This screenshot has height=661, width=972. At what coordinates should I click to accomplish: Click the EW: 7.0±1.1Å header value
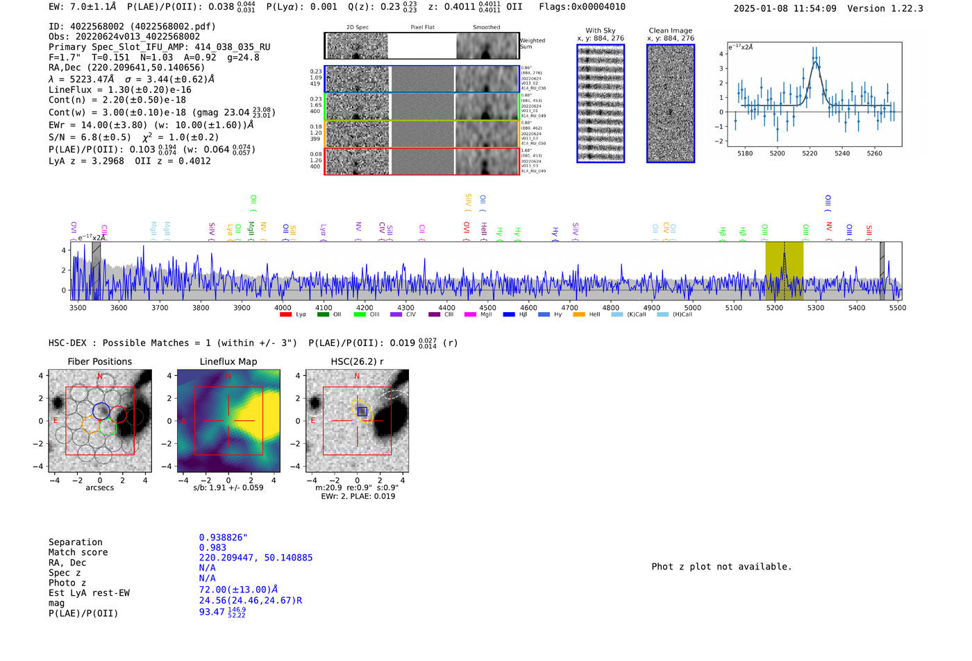coord(84,7)
